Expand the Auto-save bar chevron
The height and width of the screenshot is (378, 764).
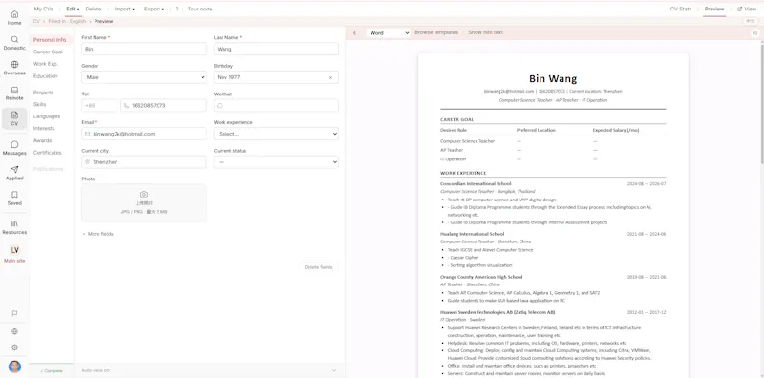coord(334,370)
